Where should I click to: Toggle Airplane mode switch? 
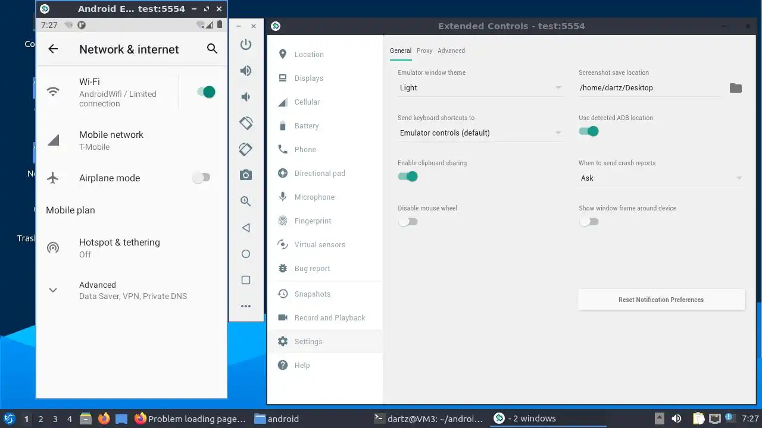[201, 177]
